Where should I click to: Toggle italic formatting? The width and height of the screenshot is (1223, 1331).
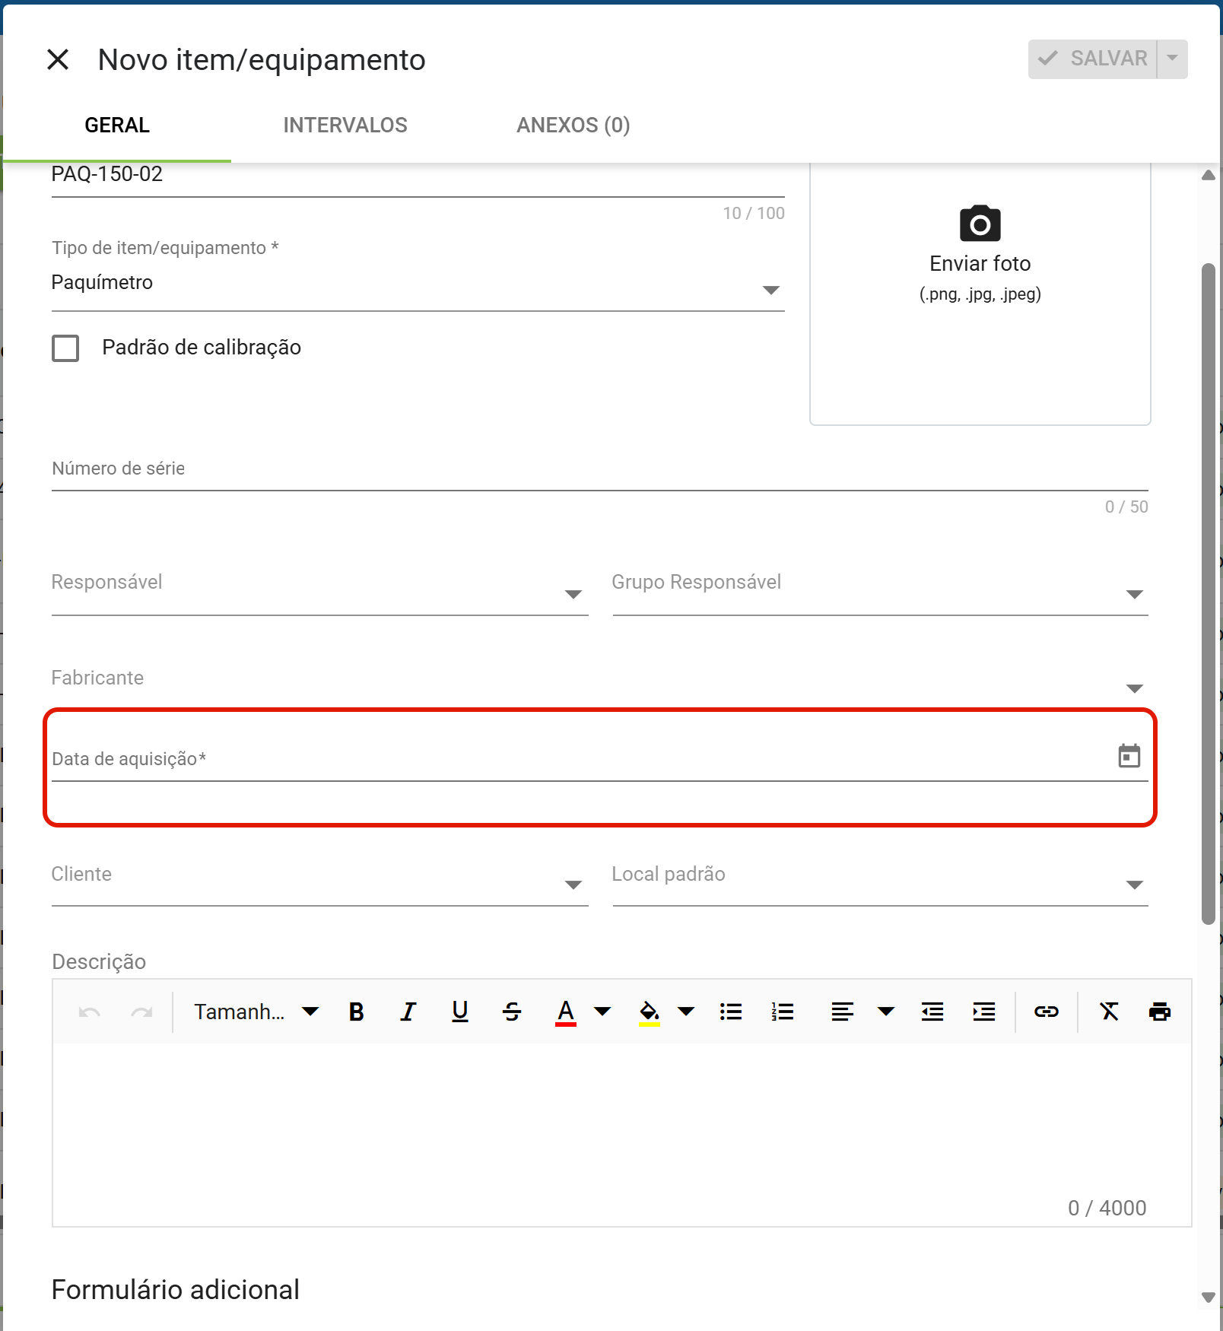click(x=408, y=1012)
